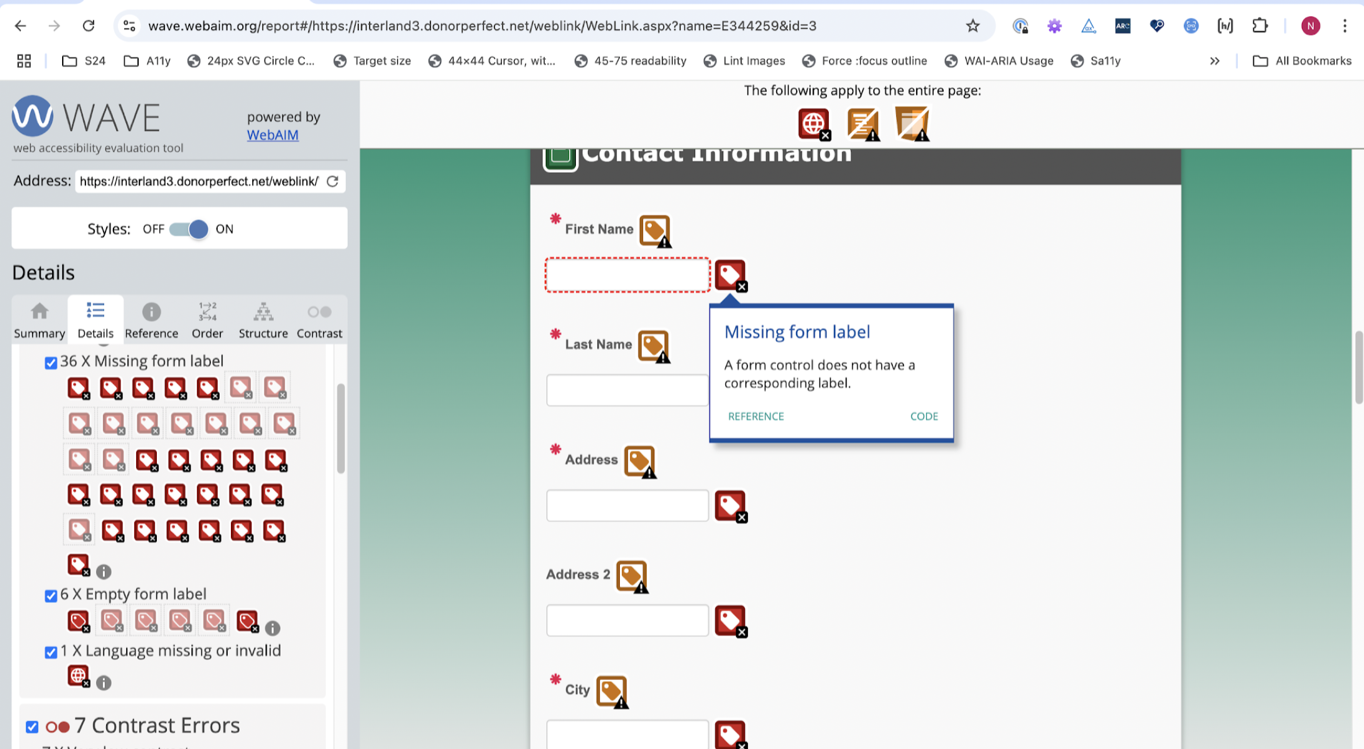Screen dimensions: 1364x749
Task: Open the Structure view in WAVE panel
Action: [x=263, y=319]
